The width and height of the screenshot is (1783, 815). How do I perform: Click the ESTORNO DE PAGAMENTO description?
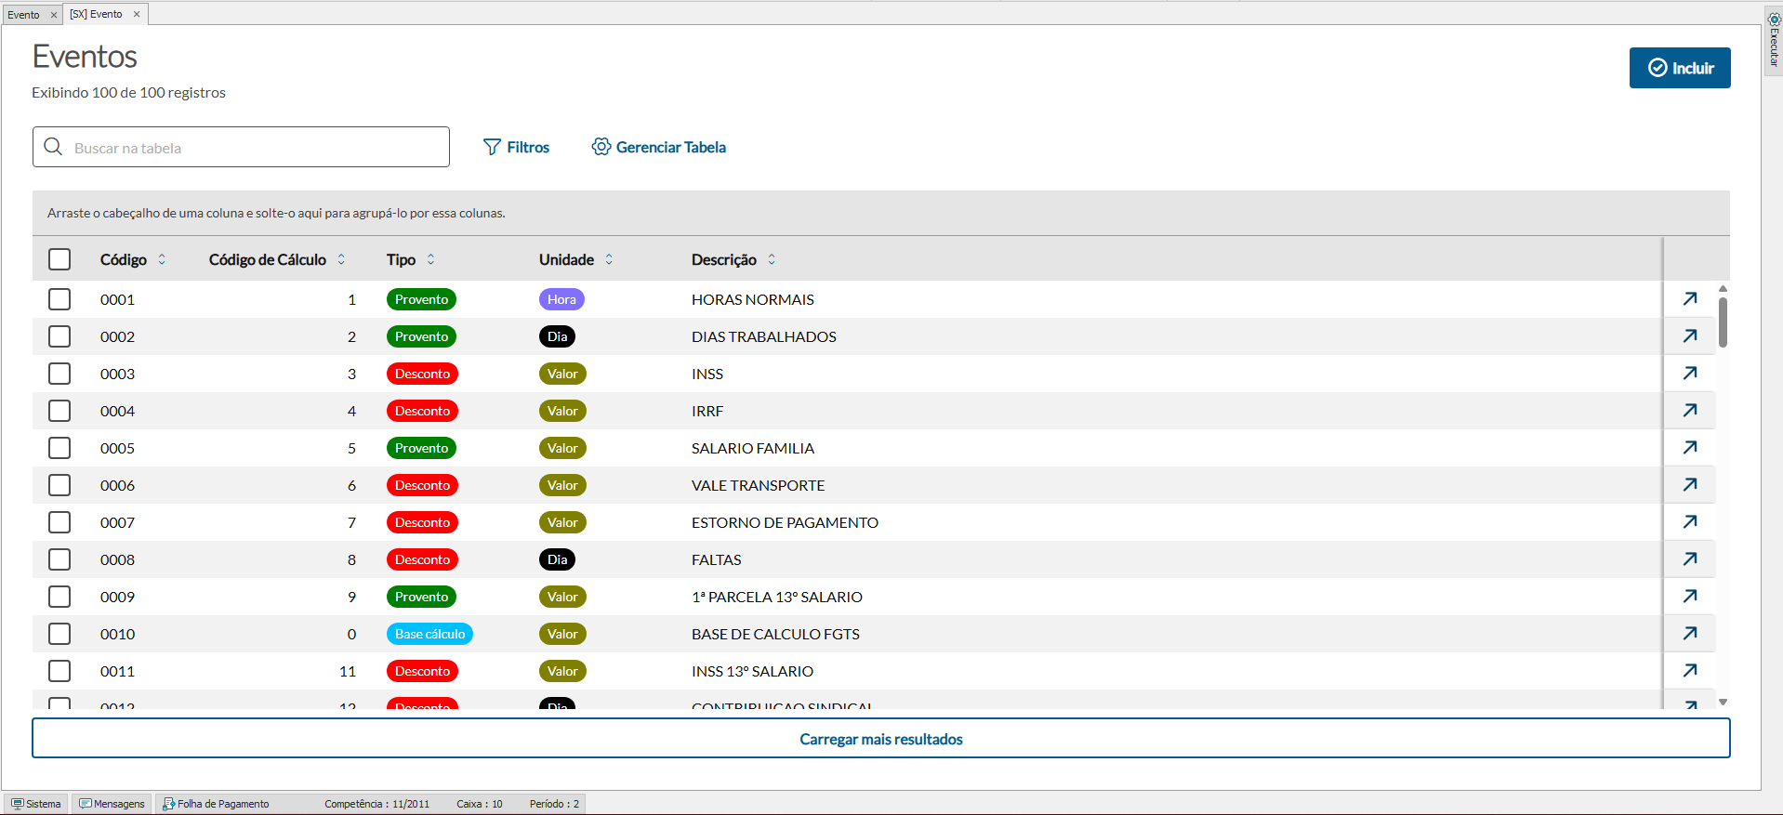point(785,522)
